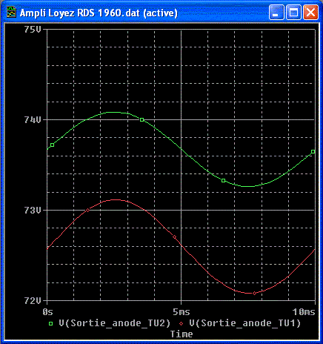Click the 10ms X-axis label
This screenshot has width=323, height=344.
click(x=304, y=312)
